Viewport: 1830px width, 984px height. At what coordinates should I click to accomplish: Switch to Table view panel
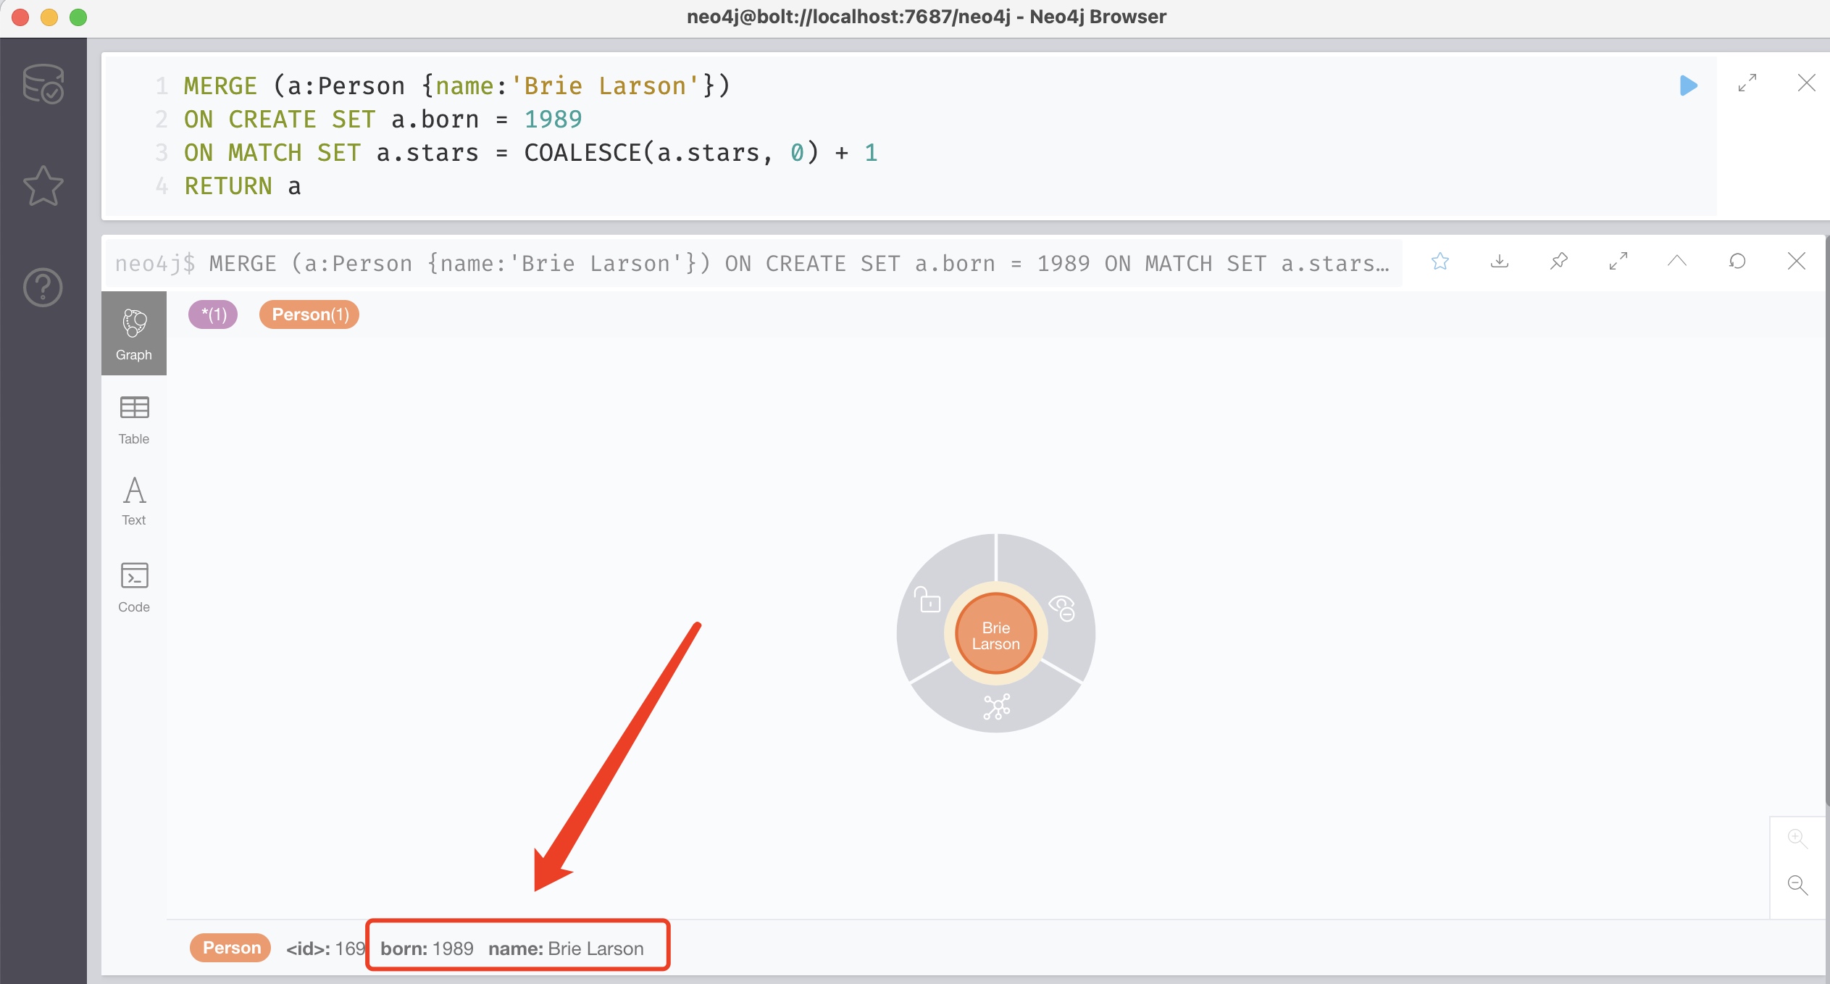135,417
